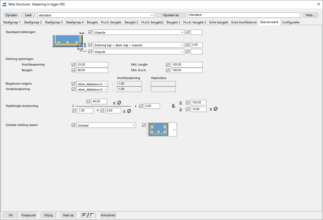Click the Opslaan als button
Image resolution: width=323 pixels, height=220 pixels.
(171, 15)
